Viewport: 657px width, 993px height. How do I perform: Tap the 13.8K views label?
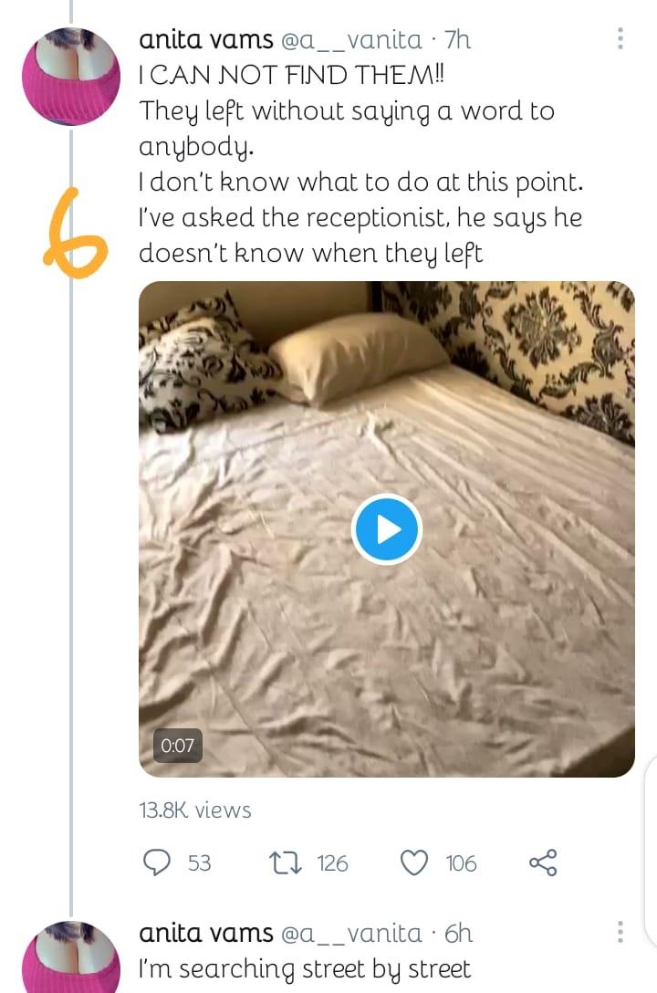pos(195,810)
